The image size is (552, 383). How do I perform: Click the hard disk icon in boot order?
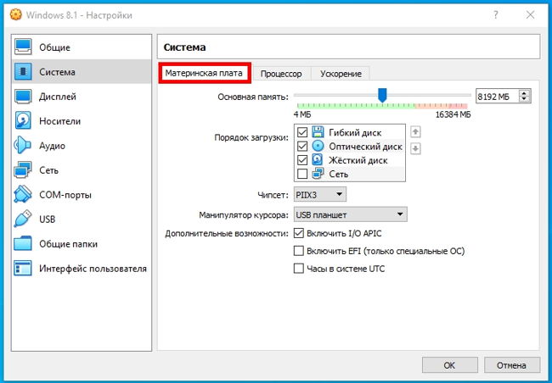click(x=318, y=160)
